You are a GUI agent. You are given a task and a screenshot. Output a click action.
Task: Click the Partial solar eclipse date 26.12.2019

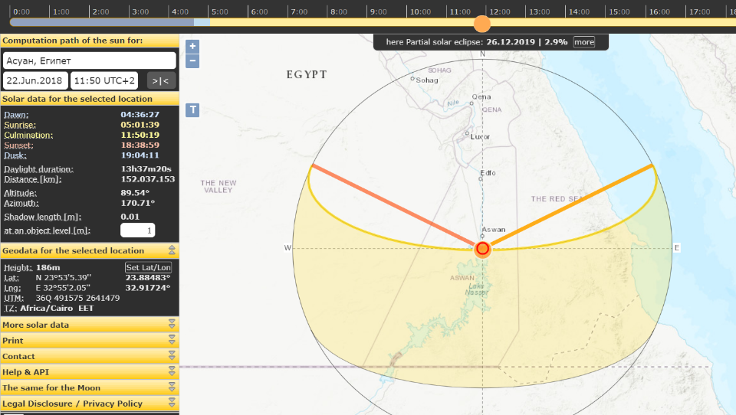coord(511,42)
